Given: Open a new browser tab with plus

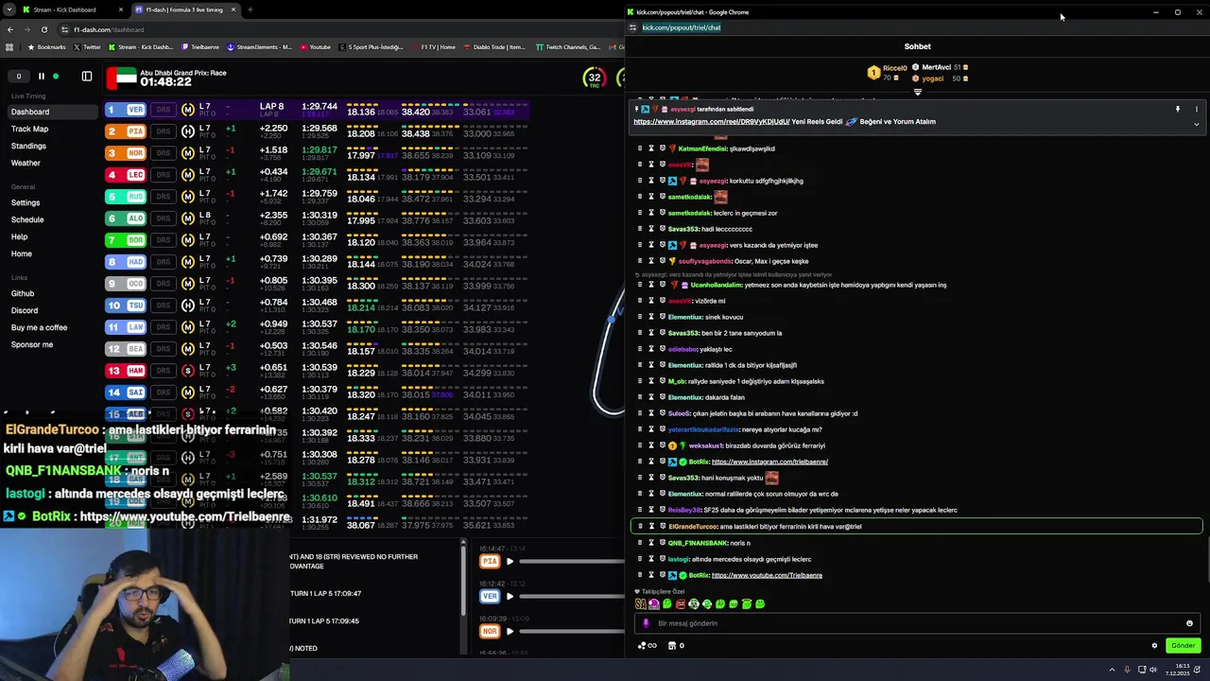Looking at the screenshot, I should click(250, 9).
